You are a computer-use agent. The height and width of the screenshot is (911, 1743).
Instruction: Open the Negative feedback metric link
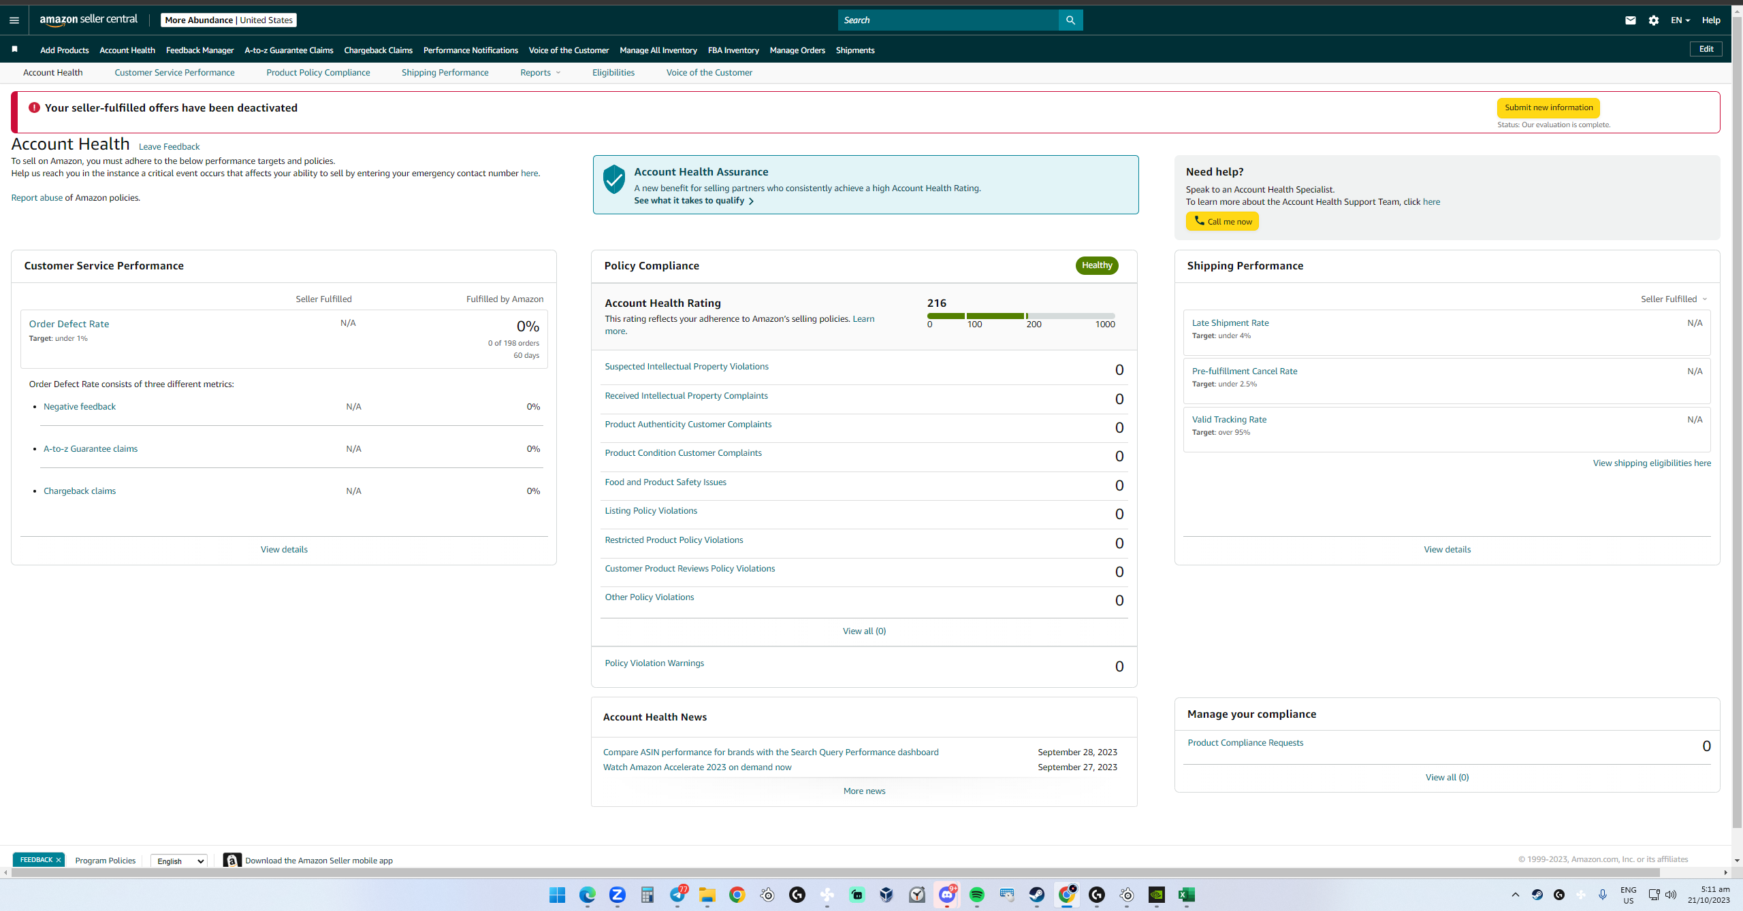point(80,407)
